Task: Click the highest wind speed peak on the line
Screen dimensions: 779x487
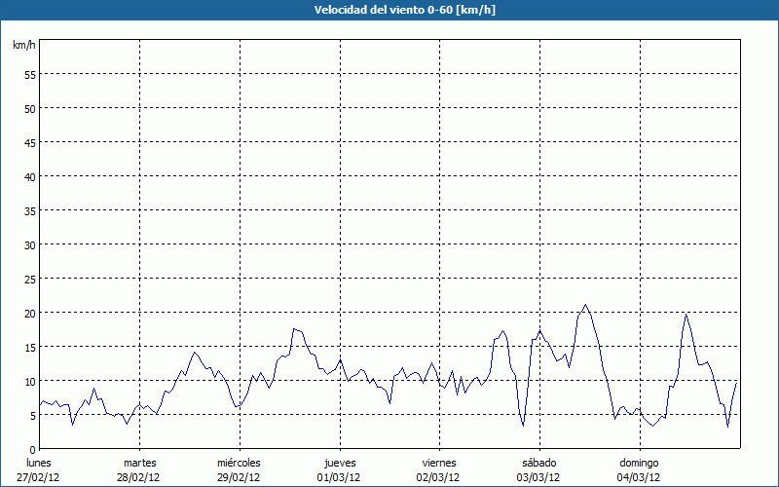Action: [585, 305]
